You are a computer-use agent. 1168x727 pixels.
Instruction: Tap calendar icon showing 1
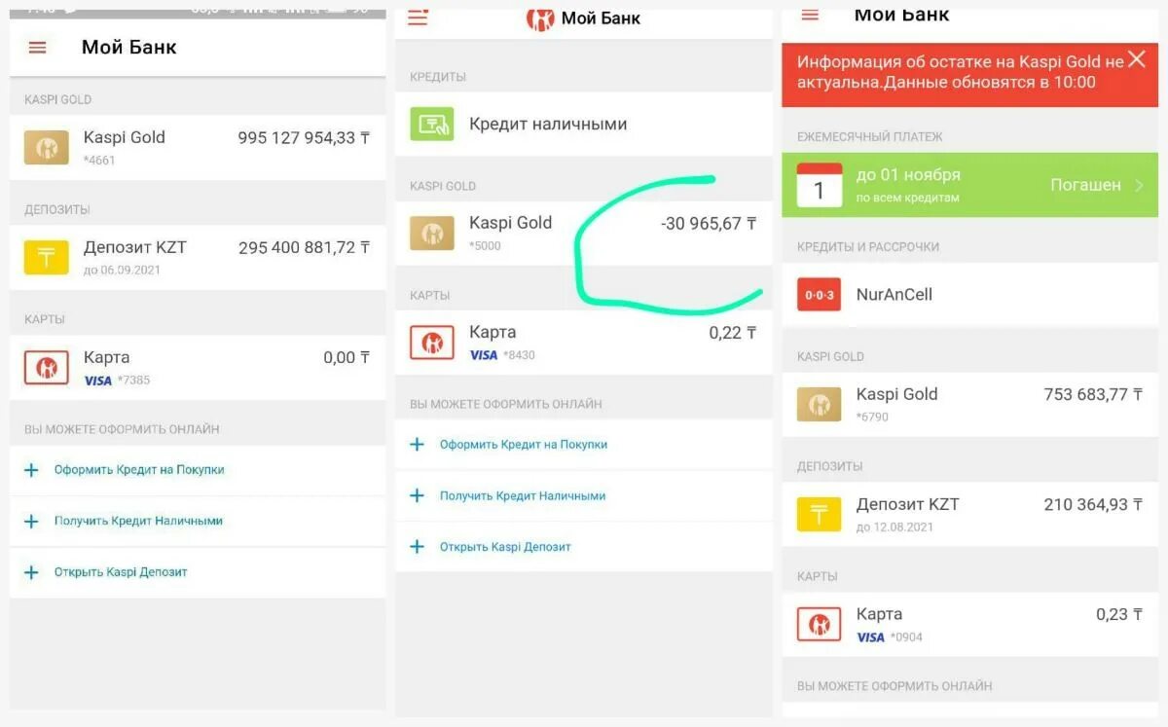click(x=819, y=185)
